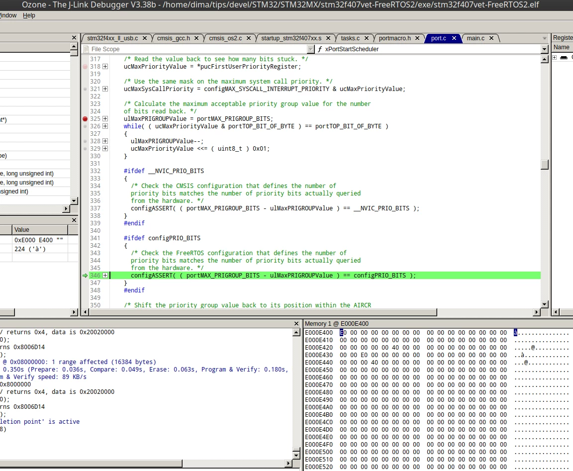Switch to the tasks.c tab
This screenshot has height=471, width=573.
[x=350, y=38]
